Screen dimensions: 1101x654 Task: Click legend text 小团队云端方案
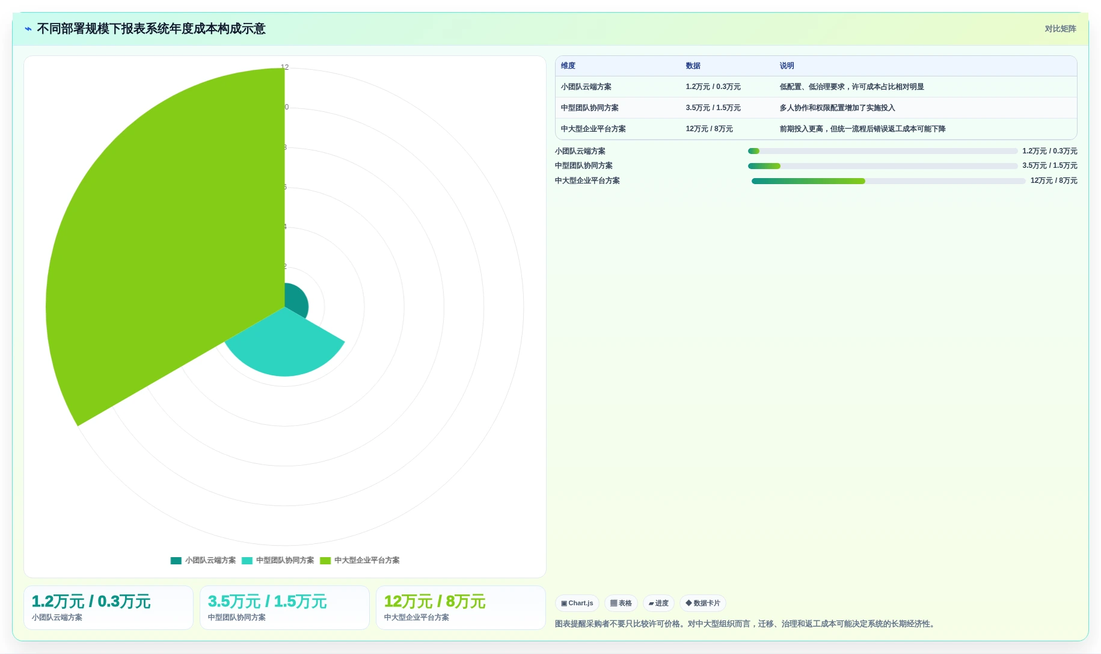click(210, 560)
